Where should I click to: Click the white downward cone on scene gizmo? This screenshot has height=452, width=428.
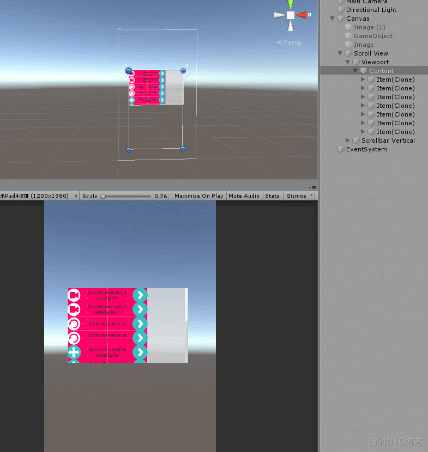click(x=291, y=26)
